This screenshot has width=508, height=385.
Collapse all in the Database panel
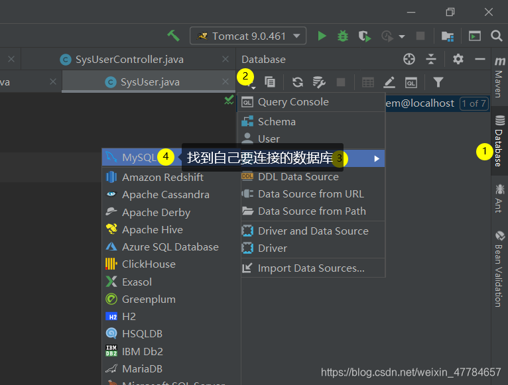[x=431, y=59]
